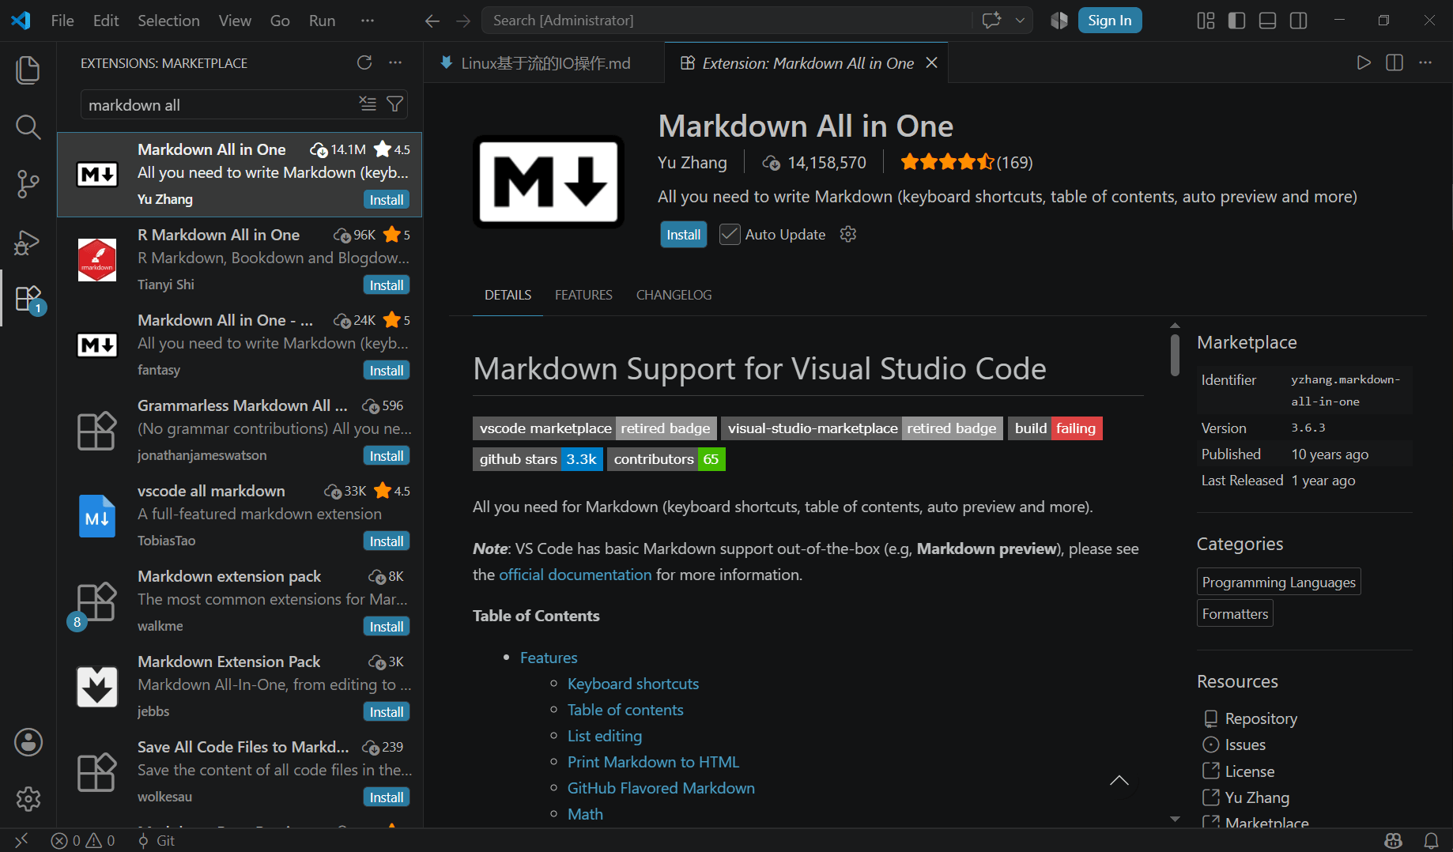Open the Edit menu
Viewport: 1453px width, 852px height.
[x=106, y=21]
